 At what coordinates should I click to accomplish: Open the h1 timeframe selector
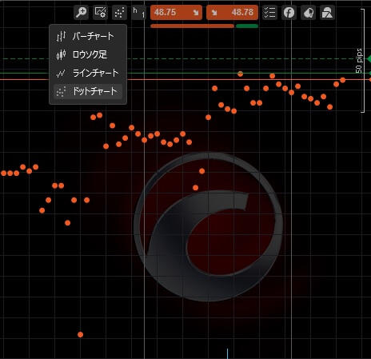click(138, 12)
